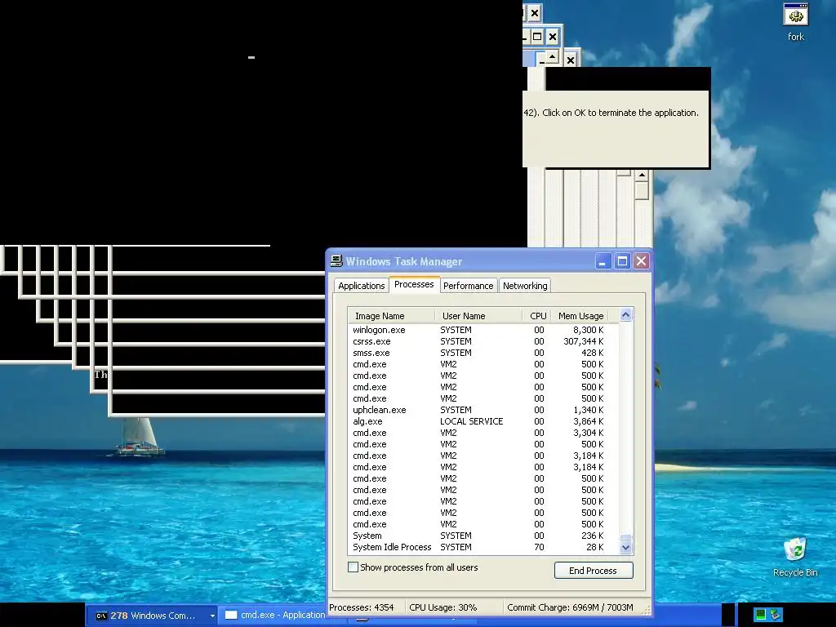Select uphclean.exe process row
Screen dimensions: 836x627
(483, 410)
